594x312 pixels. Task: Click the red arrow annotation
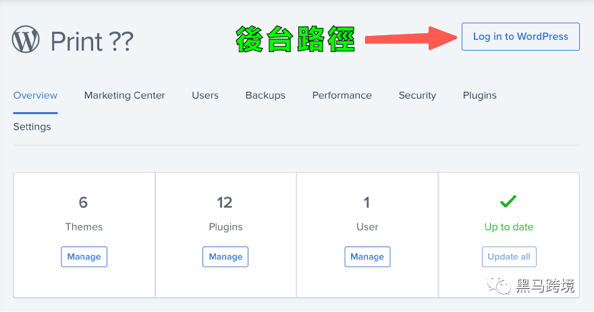coord(410,38)
